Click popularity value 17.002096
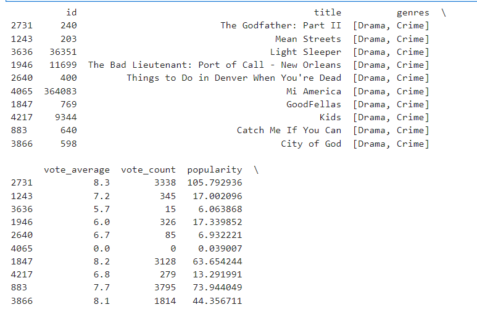This screenshot has width=477, height=315. click(217, 196)
